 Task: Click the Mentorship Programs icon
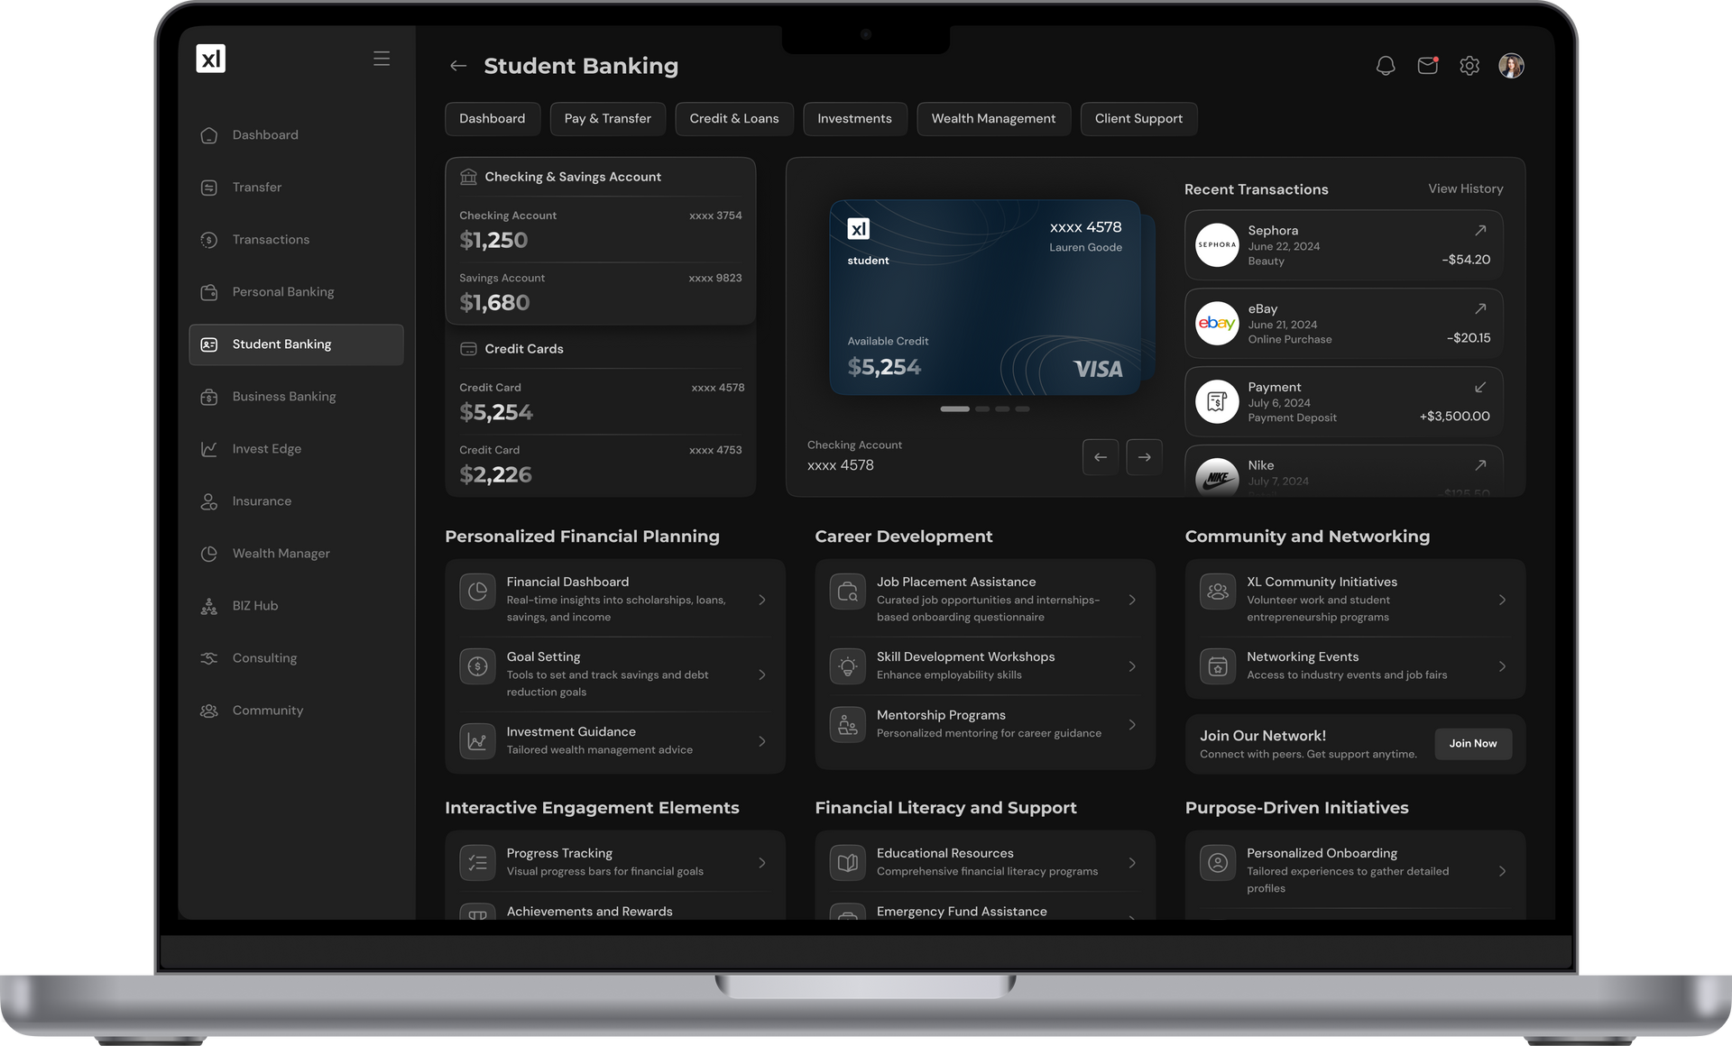[848, 724]
